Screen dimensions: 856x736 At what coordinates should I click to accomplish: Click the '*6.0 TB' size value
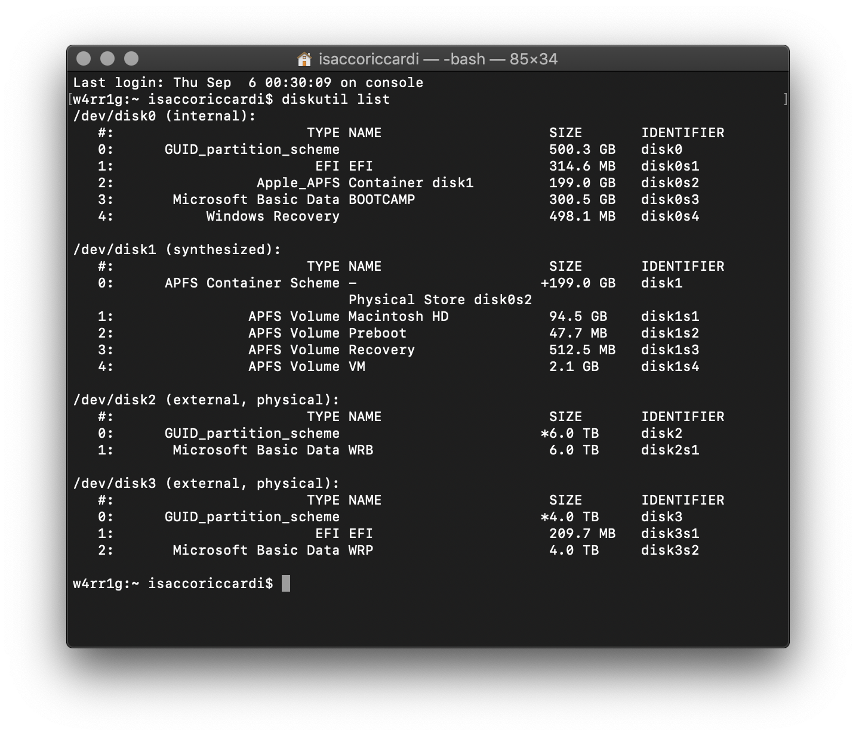coord(570,433)
